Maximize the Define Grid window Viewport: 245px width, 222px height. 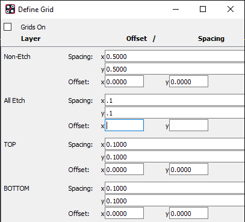(203, 9)
